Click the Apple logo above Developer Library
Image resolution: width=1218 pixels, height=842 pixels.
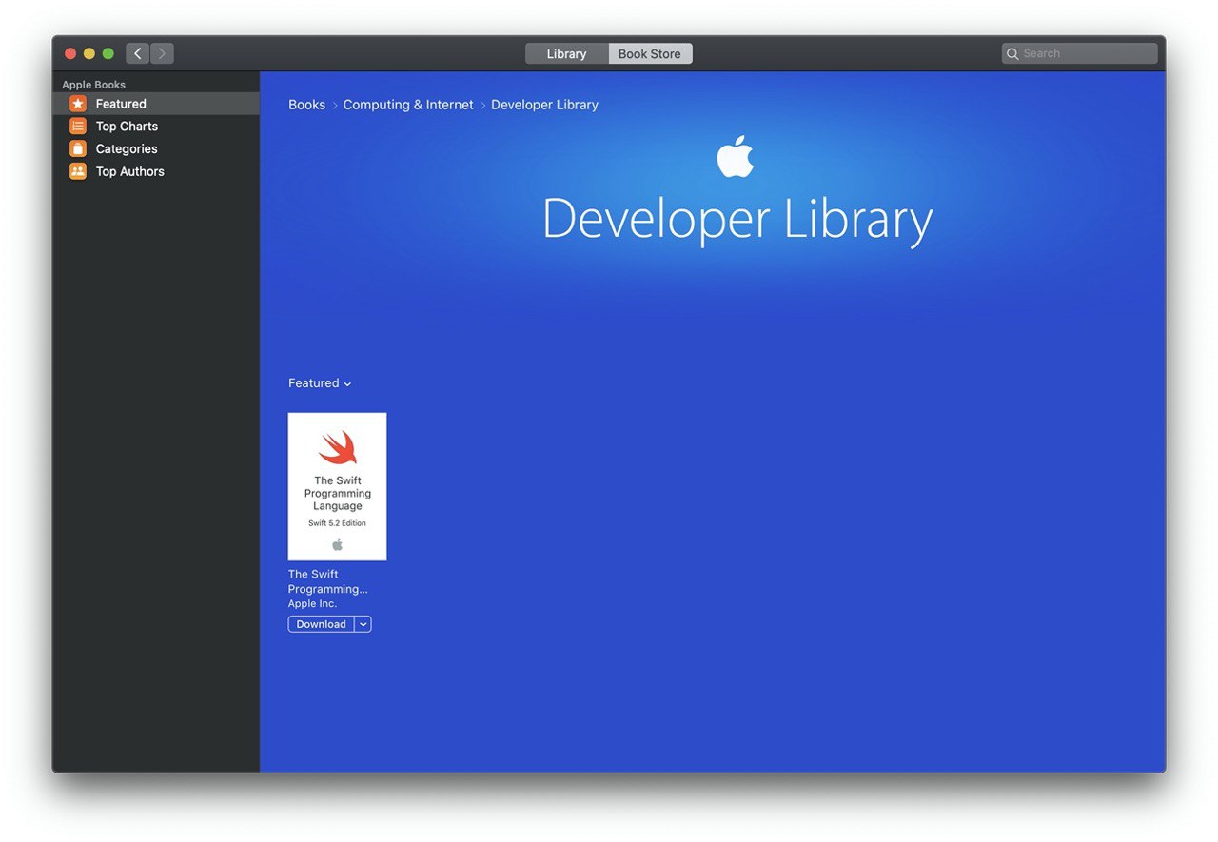click(x=736, y=156)
